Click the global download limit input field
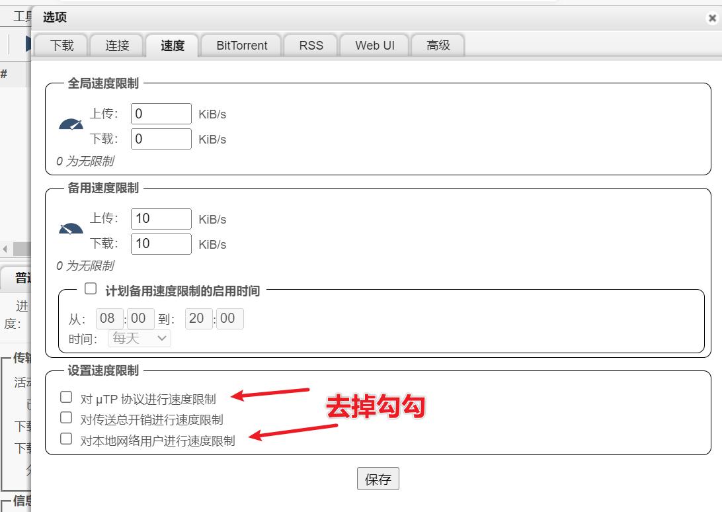This screenshot has width=722, height=512. click(x=161, y=139)
